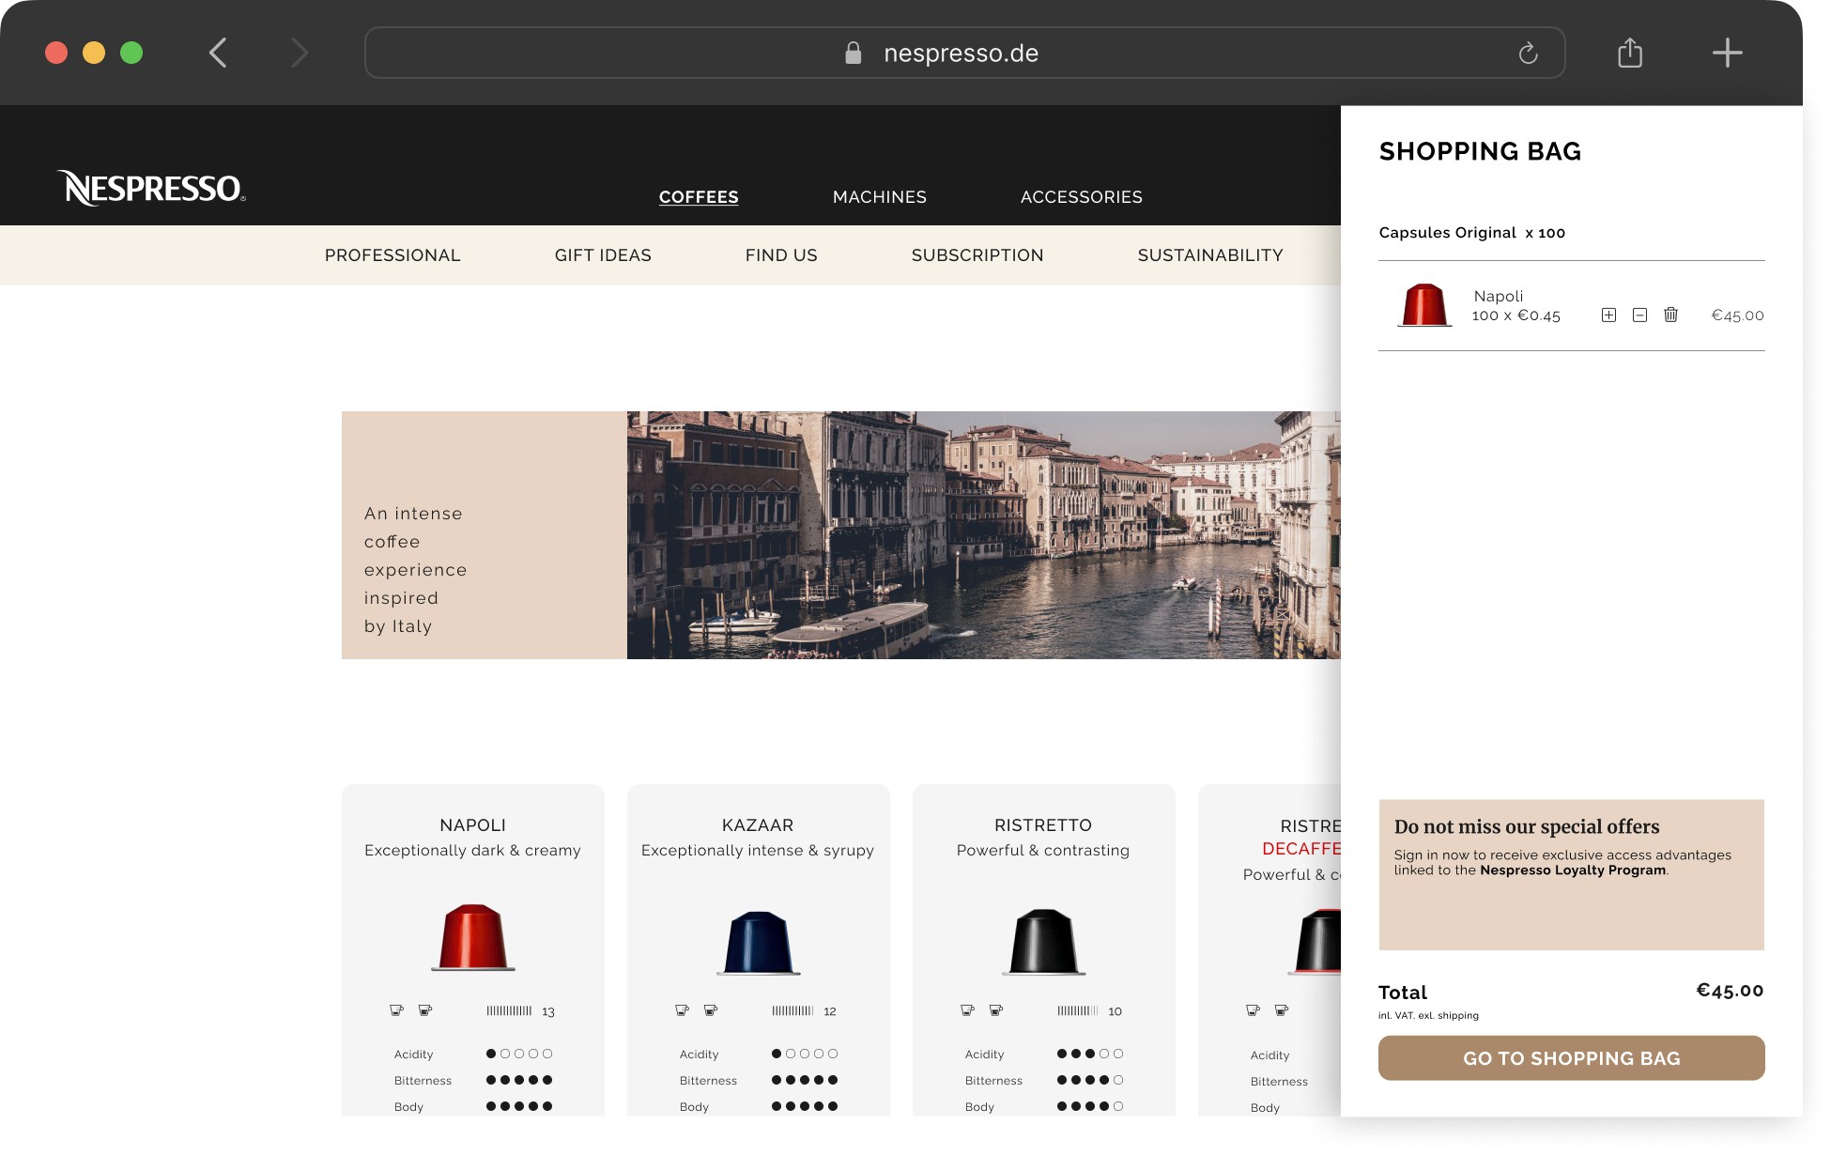Click the Nespresso logo
The width and height of the screenshot is (1831, 1155).
click(x=151, y=188)
